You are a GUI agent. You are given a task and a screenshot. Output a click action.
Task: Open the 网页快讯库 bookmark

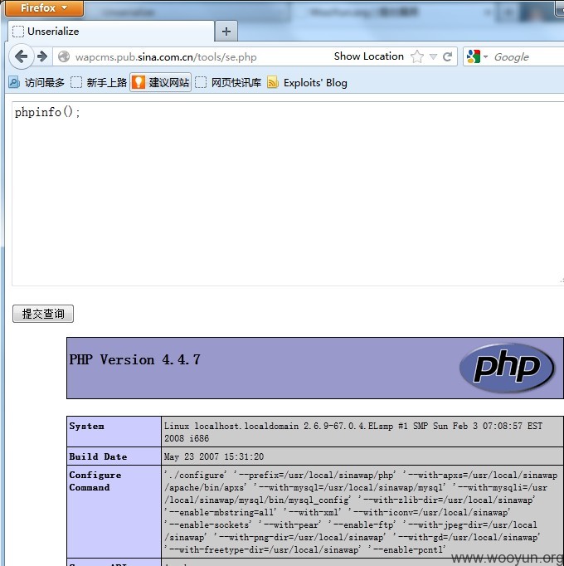click(228, 83)
